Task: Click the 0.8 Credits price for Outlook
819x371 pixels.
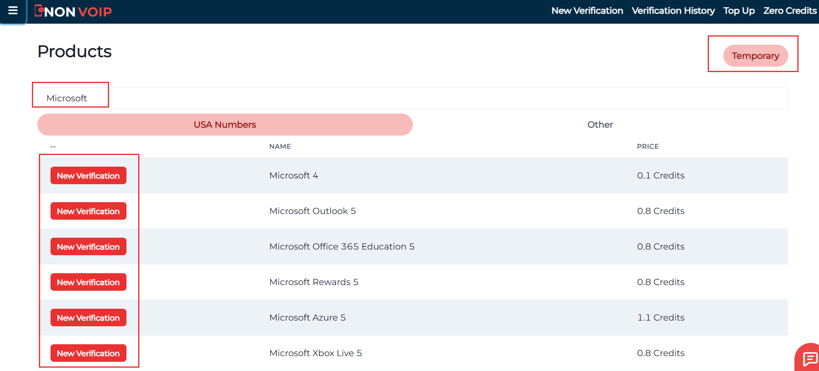Action: (660, 211)
